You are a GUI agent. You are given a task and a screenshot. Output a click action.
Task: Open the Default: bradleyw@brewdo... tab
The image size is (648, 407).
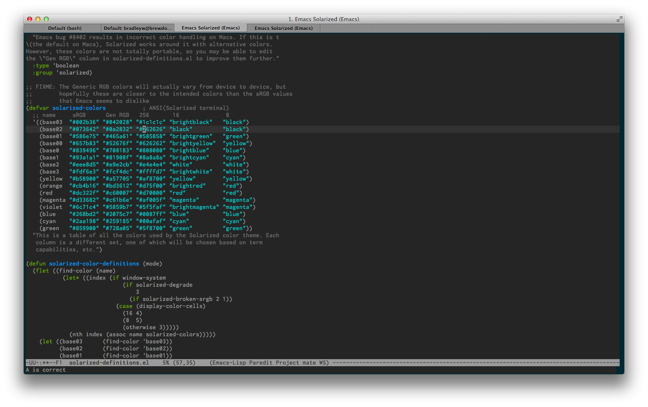coord(138,28)
